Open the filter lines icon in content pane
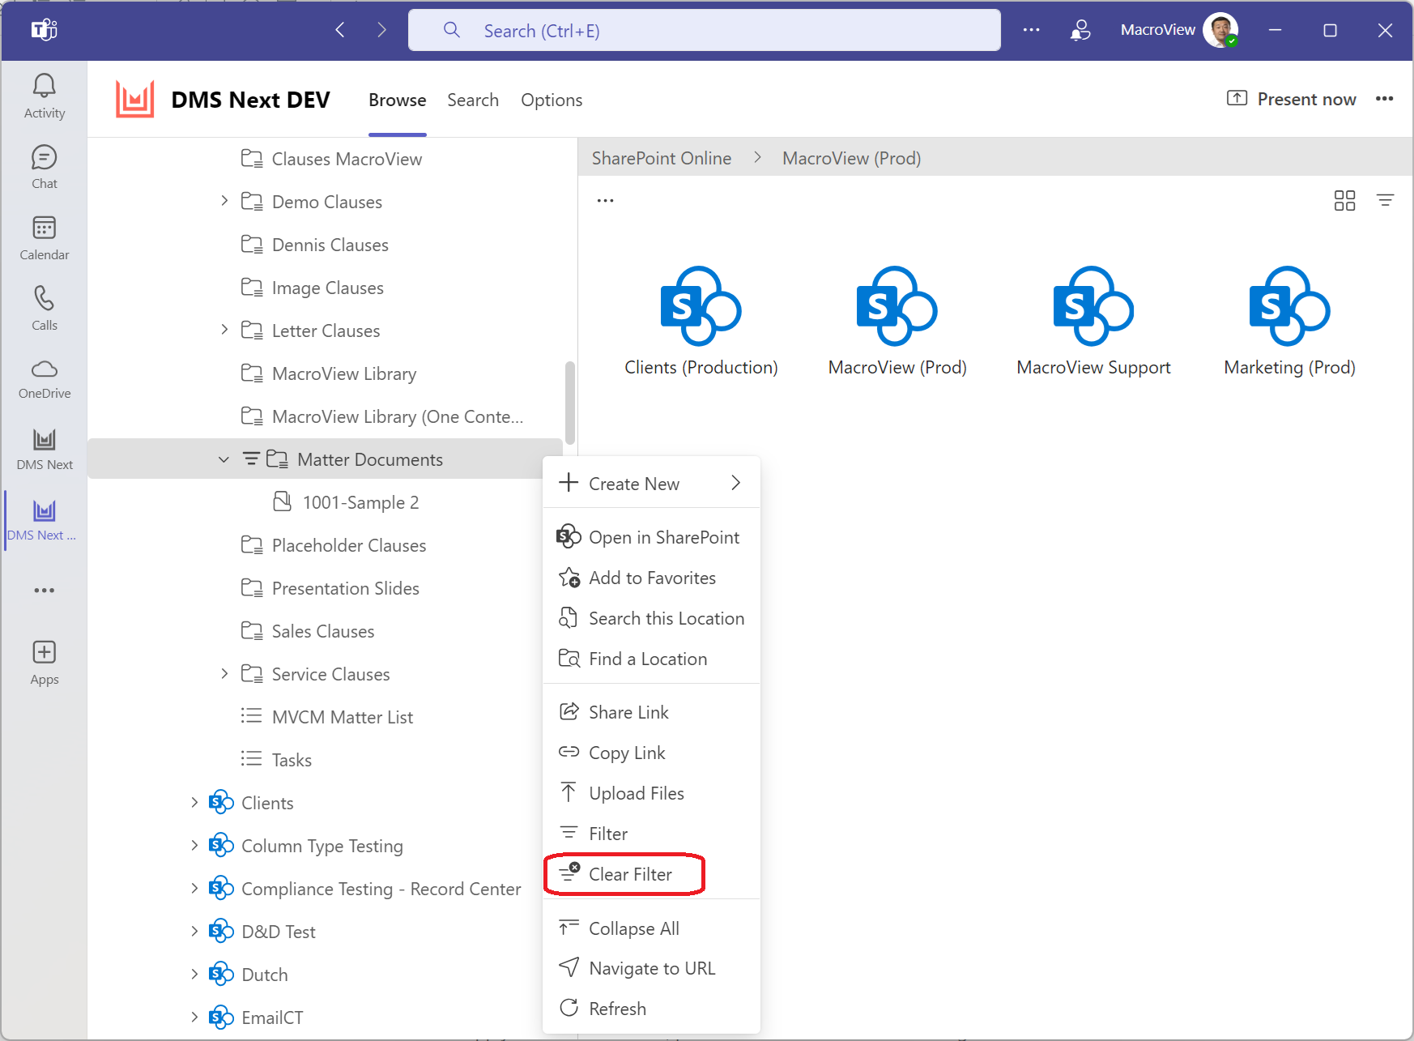 (1385, 201)
